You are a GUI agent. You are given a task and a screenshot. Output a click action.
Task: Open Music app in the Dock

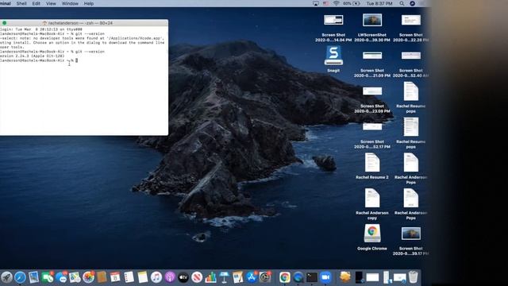(156, 277)
